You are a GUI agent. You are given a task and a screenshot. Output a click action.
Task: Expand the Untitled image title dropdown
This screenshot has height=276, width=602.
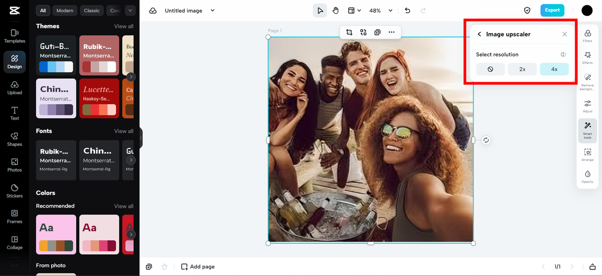[x=213, y=10]
